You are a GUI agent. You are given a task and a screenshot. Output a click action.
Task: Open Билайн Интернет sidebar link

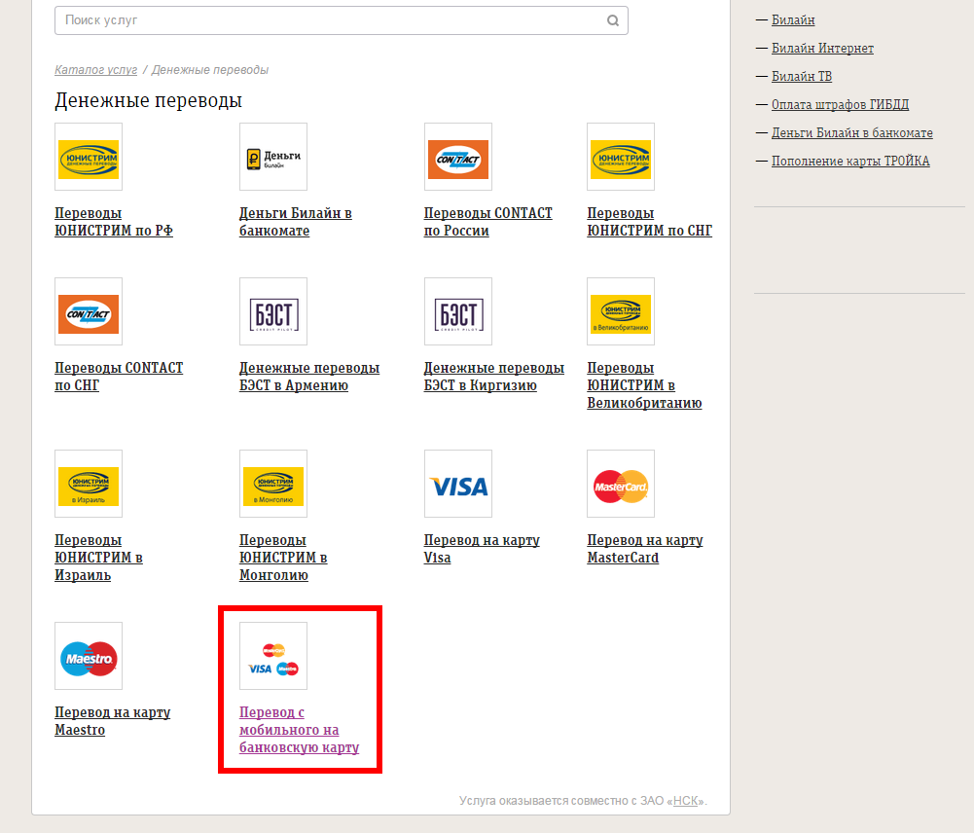pos(822,48)
